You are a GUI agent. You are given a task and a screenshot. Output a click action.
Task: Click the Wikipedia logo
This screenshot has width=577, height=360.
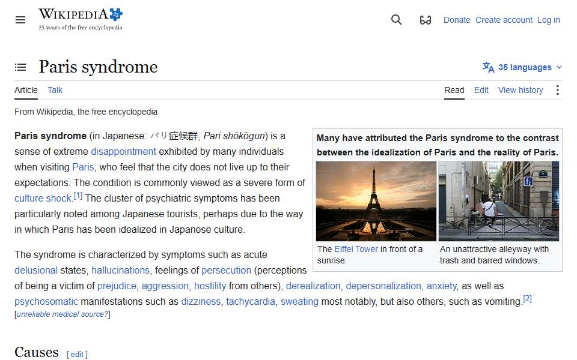(x=81, y=19)
